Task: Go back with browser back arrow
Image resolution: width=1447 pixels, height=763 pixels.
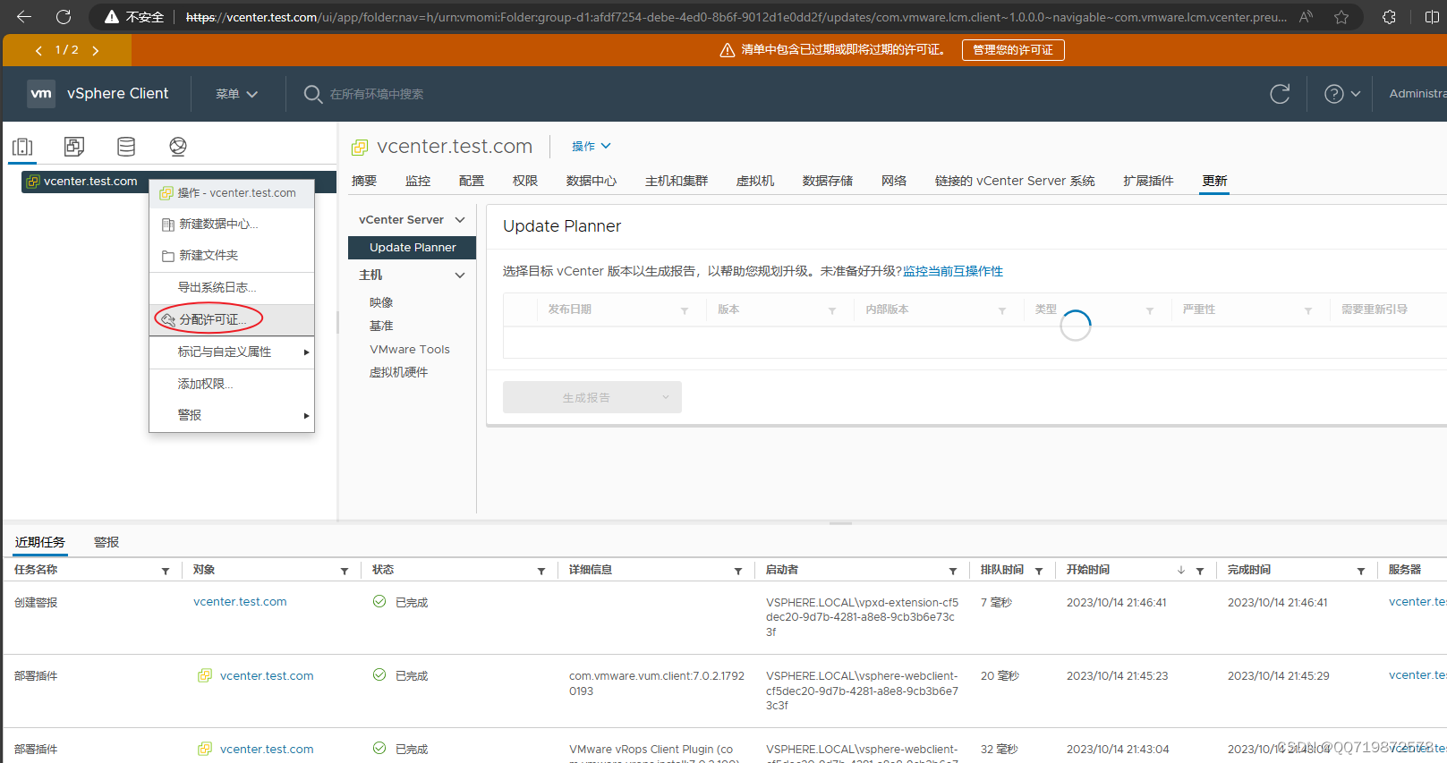Action: (24, 16)
